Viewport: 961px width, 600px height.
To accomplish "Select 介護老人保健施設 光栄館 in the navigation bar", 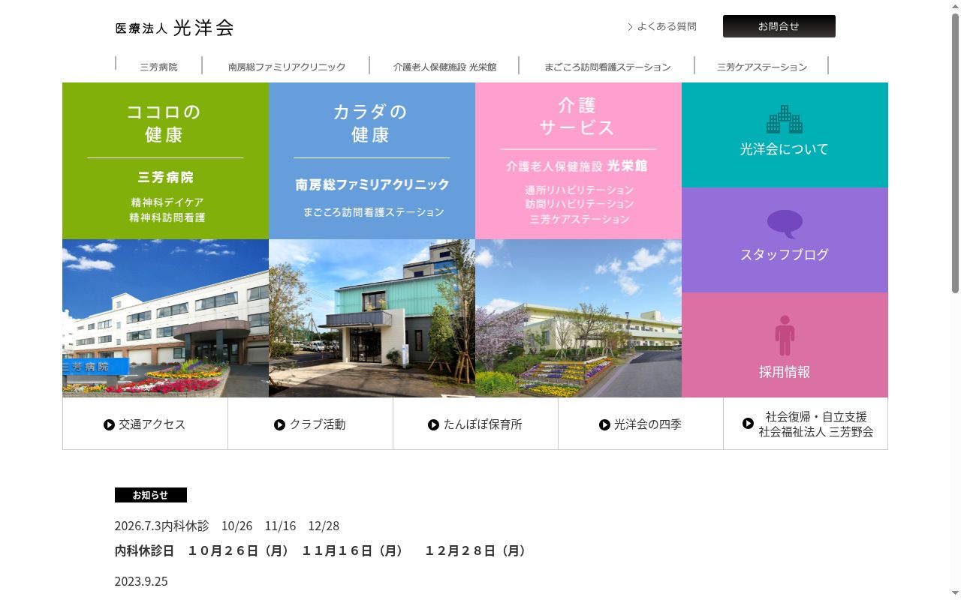I will point(444,67).
